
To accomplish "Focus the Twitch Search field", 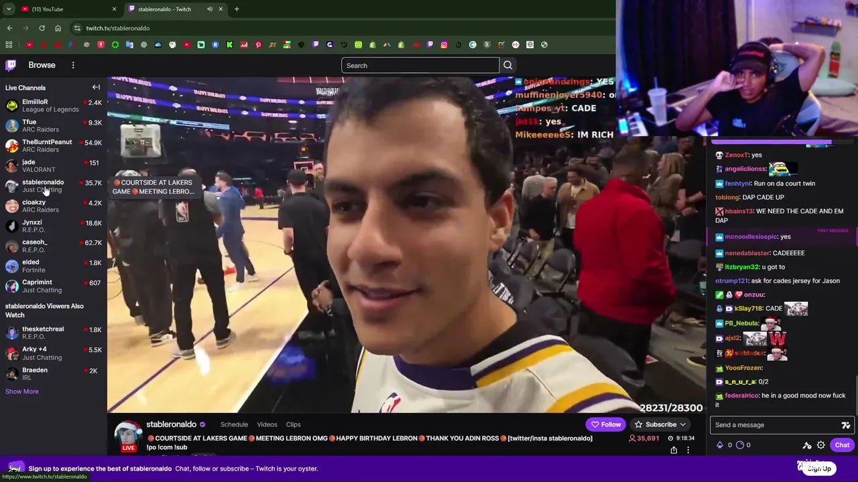I will click(x=420, y=66).
